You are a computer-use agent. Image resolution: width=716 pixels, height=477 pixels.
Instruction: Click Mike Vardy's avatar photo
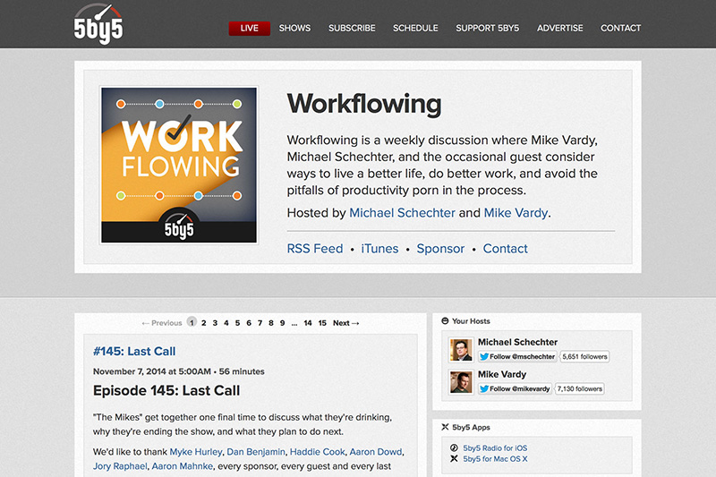coord(461,382)
